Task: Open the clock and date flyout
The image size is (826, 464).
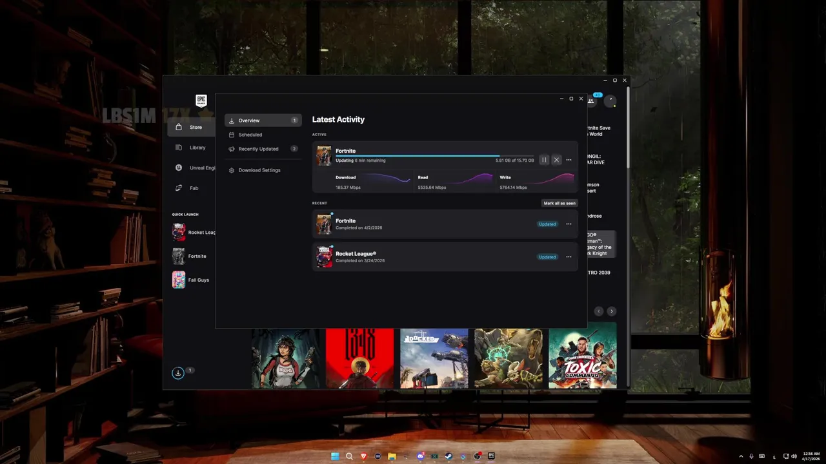Action: (x=811, y=456)
